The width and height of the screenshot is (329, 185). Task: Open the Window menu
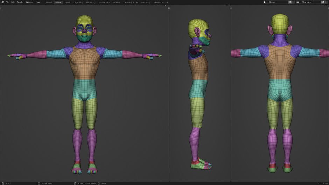tap(29, 2)
